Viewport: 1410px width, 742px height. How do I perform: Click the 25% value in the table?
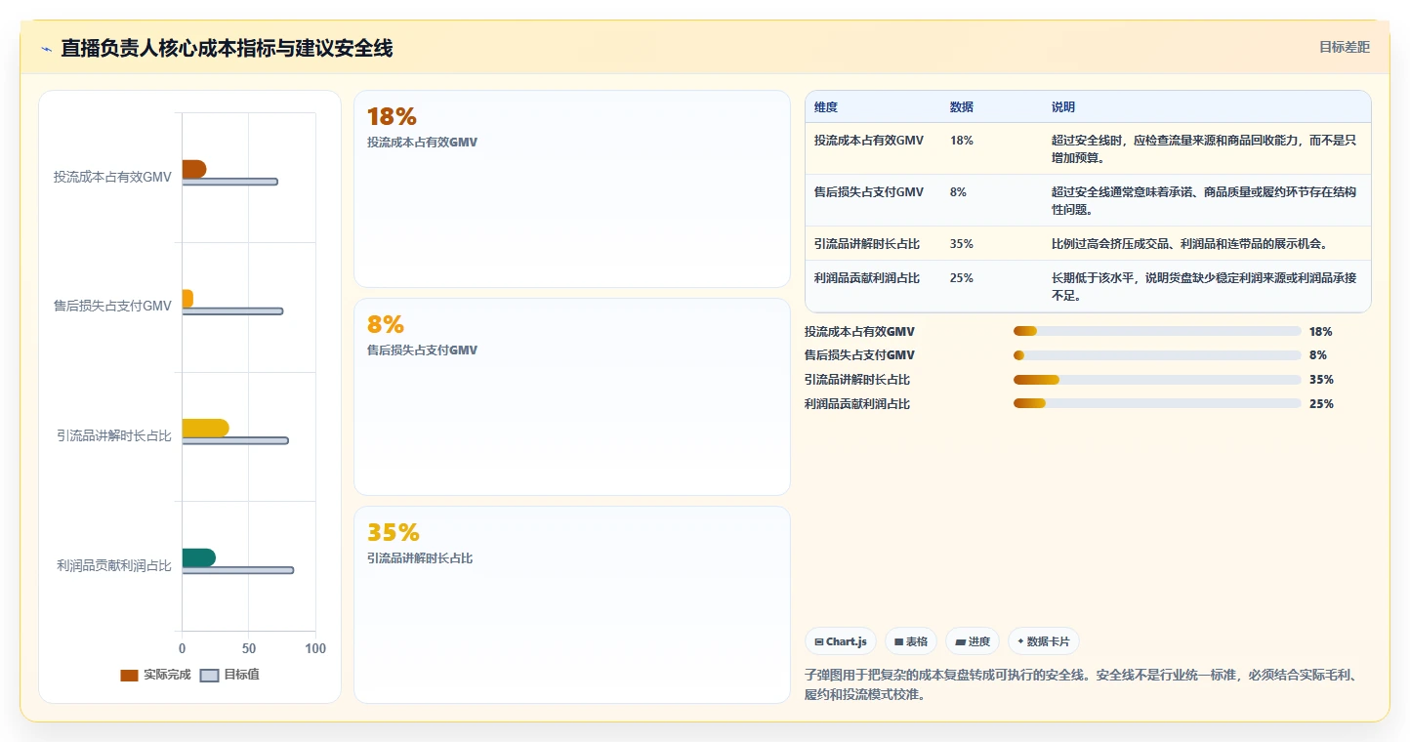coord(961,278)
